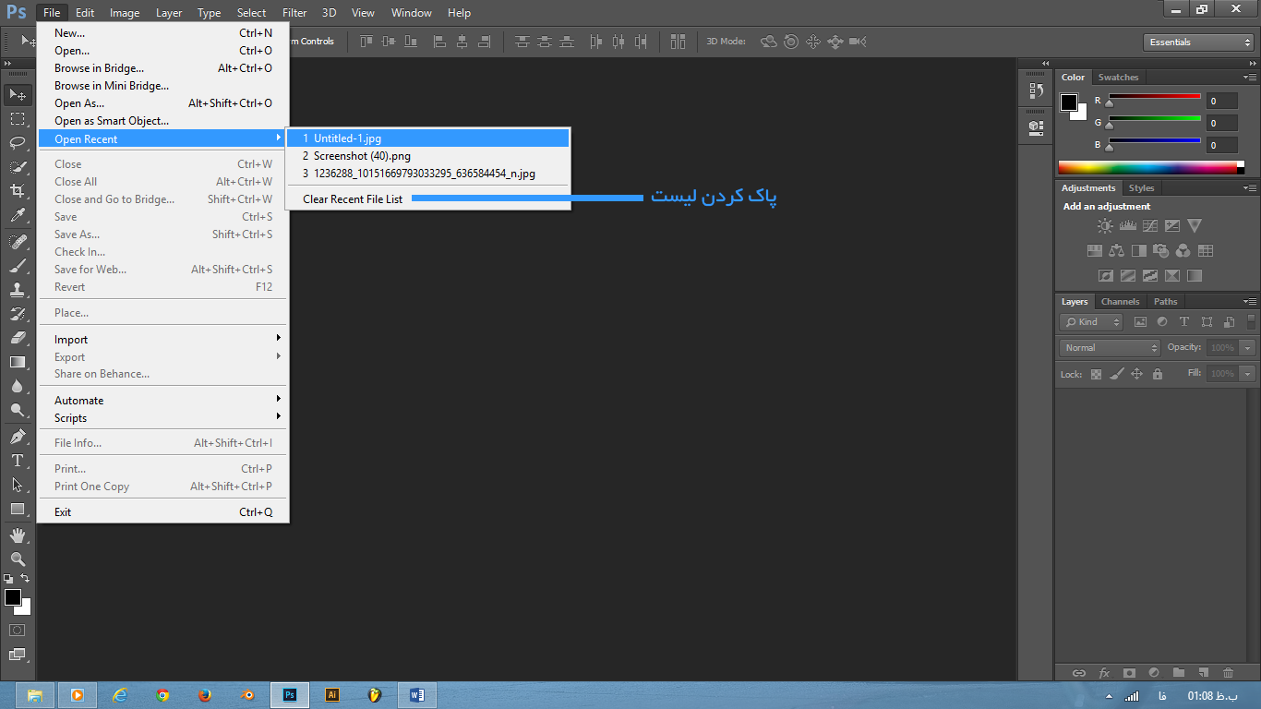This screenshot has height=709, width=1261.
Task: Toggle Lock image pixels brush icon
Action: click(x=1116, y=374)
